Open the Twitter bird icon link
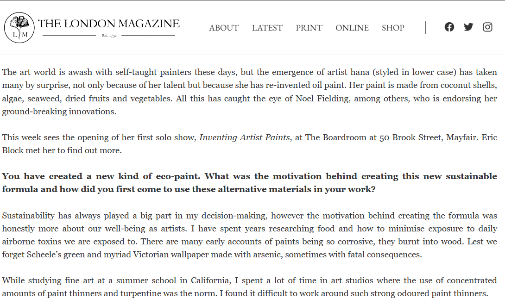The image size is (505, 305). (468, 27)
